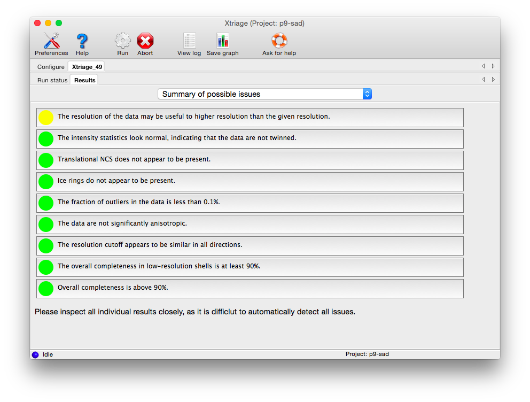Click the Save graph chart icon
This screenshot has height=402, width=530.
[222, 42]
